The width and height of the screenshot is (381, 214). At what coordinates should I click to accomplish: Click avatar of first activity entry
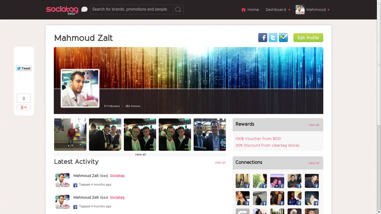pos(62,180)
